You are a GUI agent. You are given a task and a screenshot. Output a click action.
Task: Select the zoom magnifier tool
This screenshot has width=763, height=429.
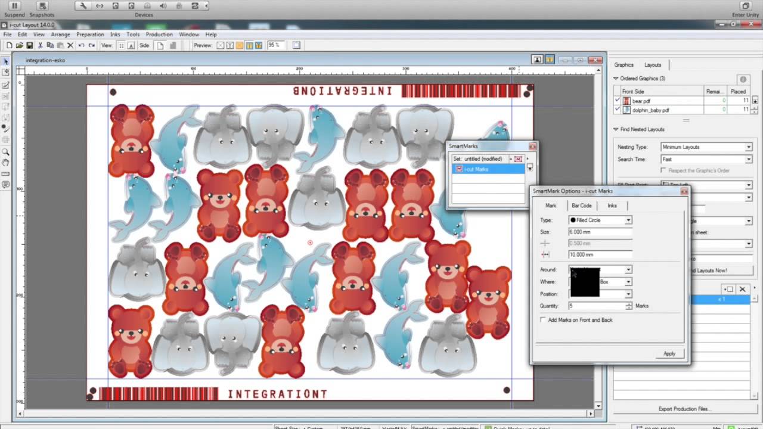click(5, 152)
